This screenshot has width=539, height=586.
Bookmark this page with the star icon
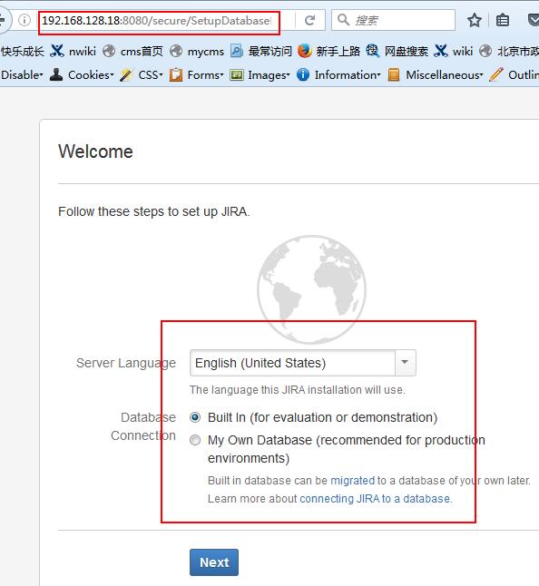[475, 20]
